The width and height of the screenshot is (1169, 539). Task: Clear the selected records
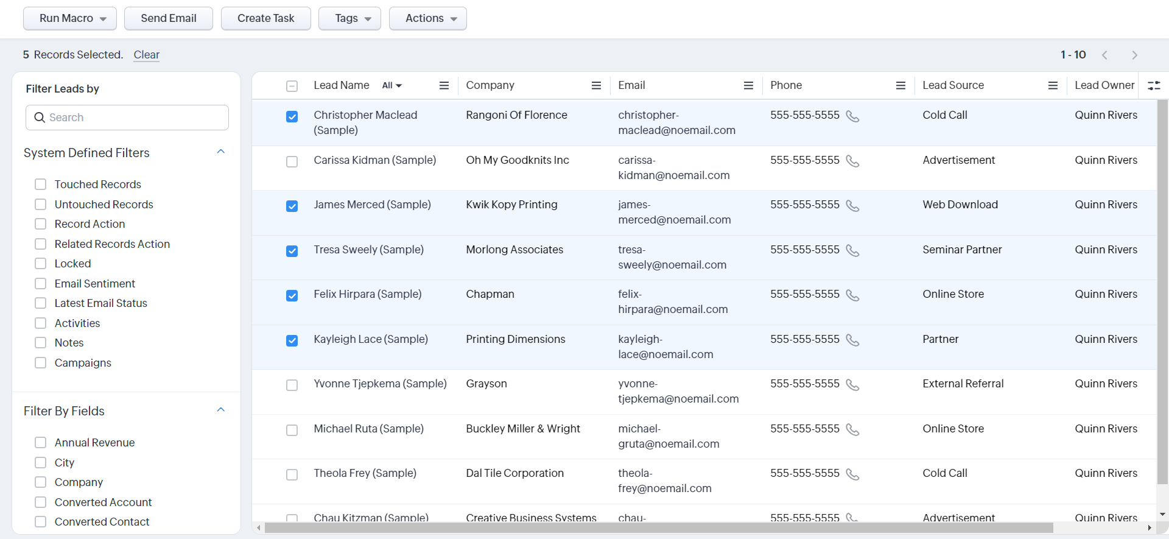(146, 55)
